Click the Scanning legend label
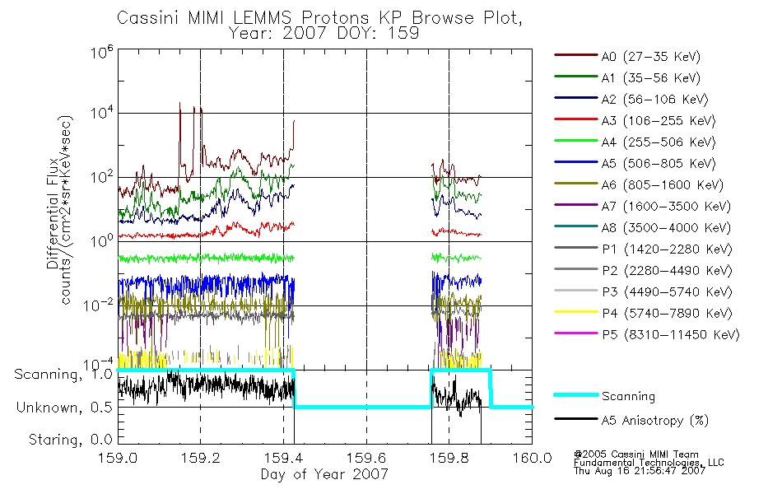782x494 pixels. pyautogui.click(x=628, y=397)
